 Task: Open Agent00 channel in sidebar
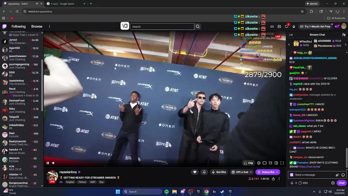pyautogui.click(x=21, y=50)
